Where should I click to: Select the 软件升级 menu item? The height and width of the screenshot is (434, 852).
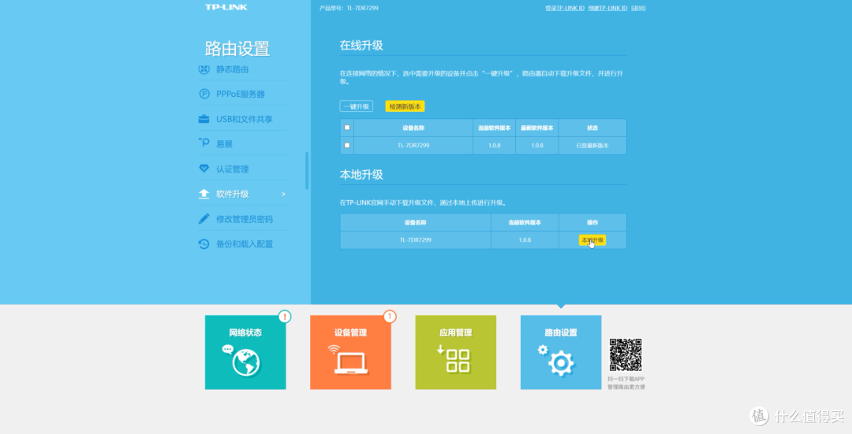pos(233,194)
